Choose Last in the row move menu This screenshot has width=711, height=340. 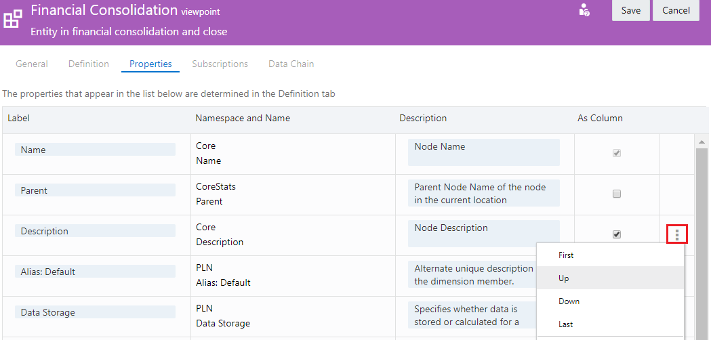(x=566, y=324)
